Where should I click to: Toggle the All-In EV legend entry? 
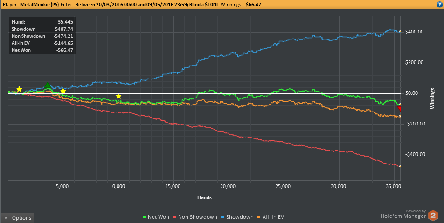tap(271, 217)
